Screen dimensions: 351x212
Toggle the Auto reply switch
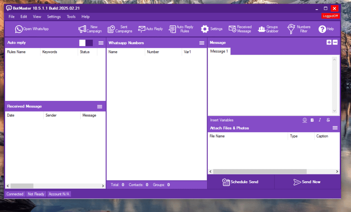[86, 43]
